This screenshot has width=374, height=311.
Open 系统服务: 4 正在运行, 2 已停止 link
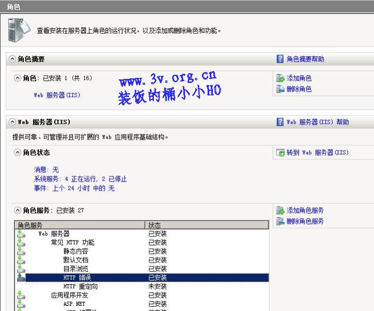80,179
